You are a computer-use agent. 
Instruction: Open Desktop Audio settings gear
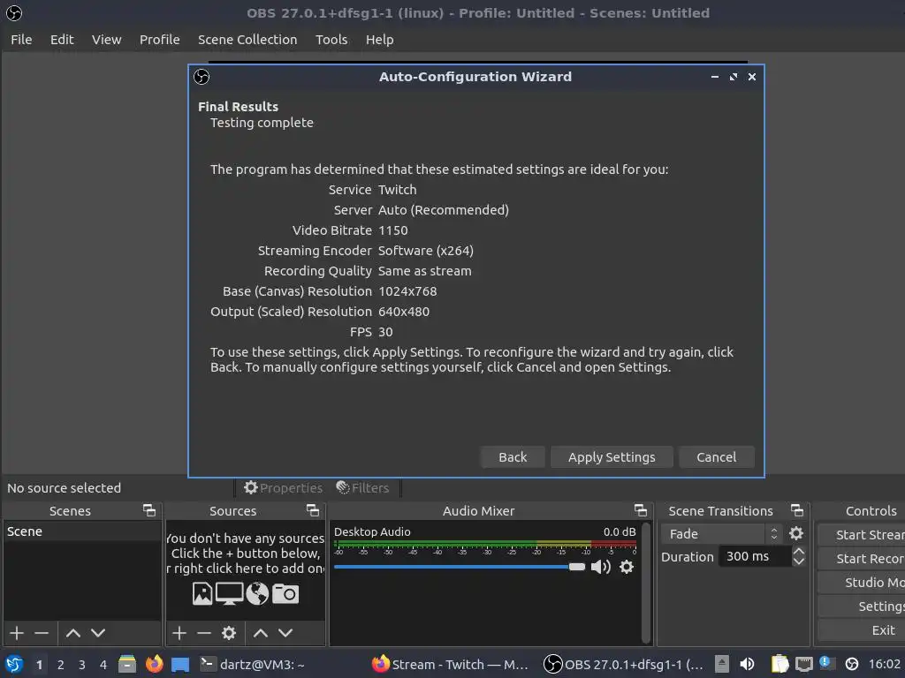[x=627, y=568]
